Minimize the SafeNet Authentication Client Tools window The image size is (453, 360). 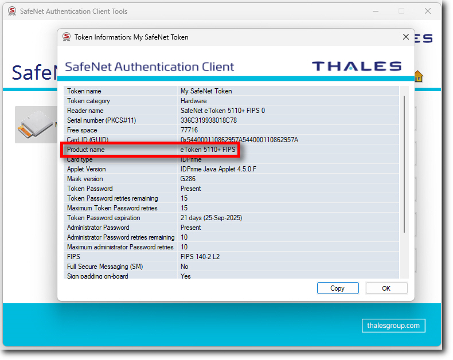coord(375,11)
